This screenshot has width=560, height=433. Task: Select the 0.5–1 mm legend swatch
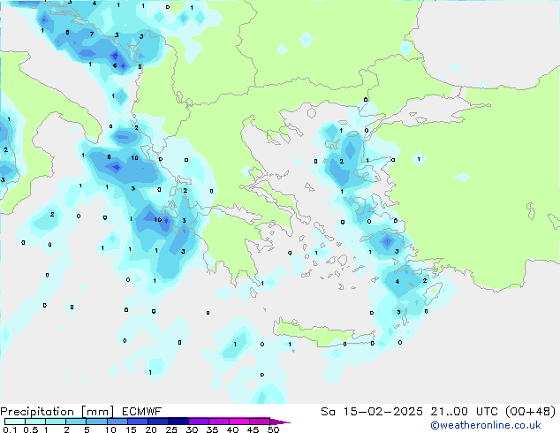[35, 422]
